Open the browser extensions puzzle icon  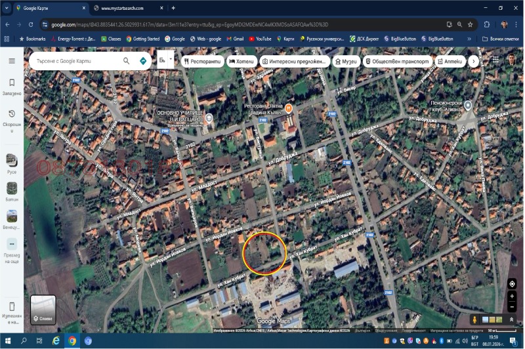(x=486, y=24)
